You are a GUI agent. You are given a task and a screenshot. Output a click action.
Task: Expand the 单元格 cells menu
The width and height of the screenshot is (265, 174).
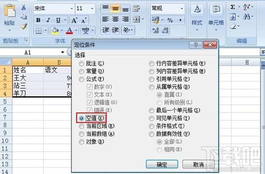(x=216, y=30)
